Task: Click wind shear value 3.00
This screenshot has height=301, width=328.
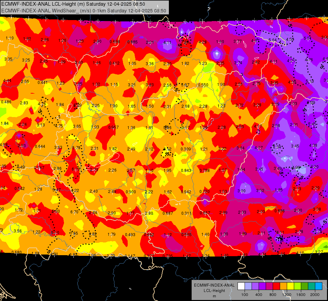Action: [242, 191]
